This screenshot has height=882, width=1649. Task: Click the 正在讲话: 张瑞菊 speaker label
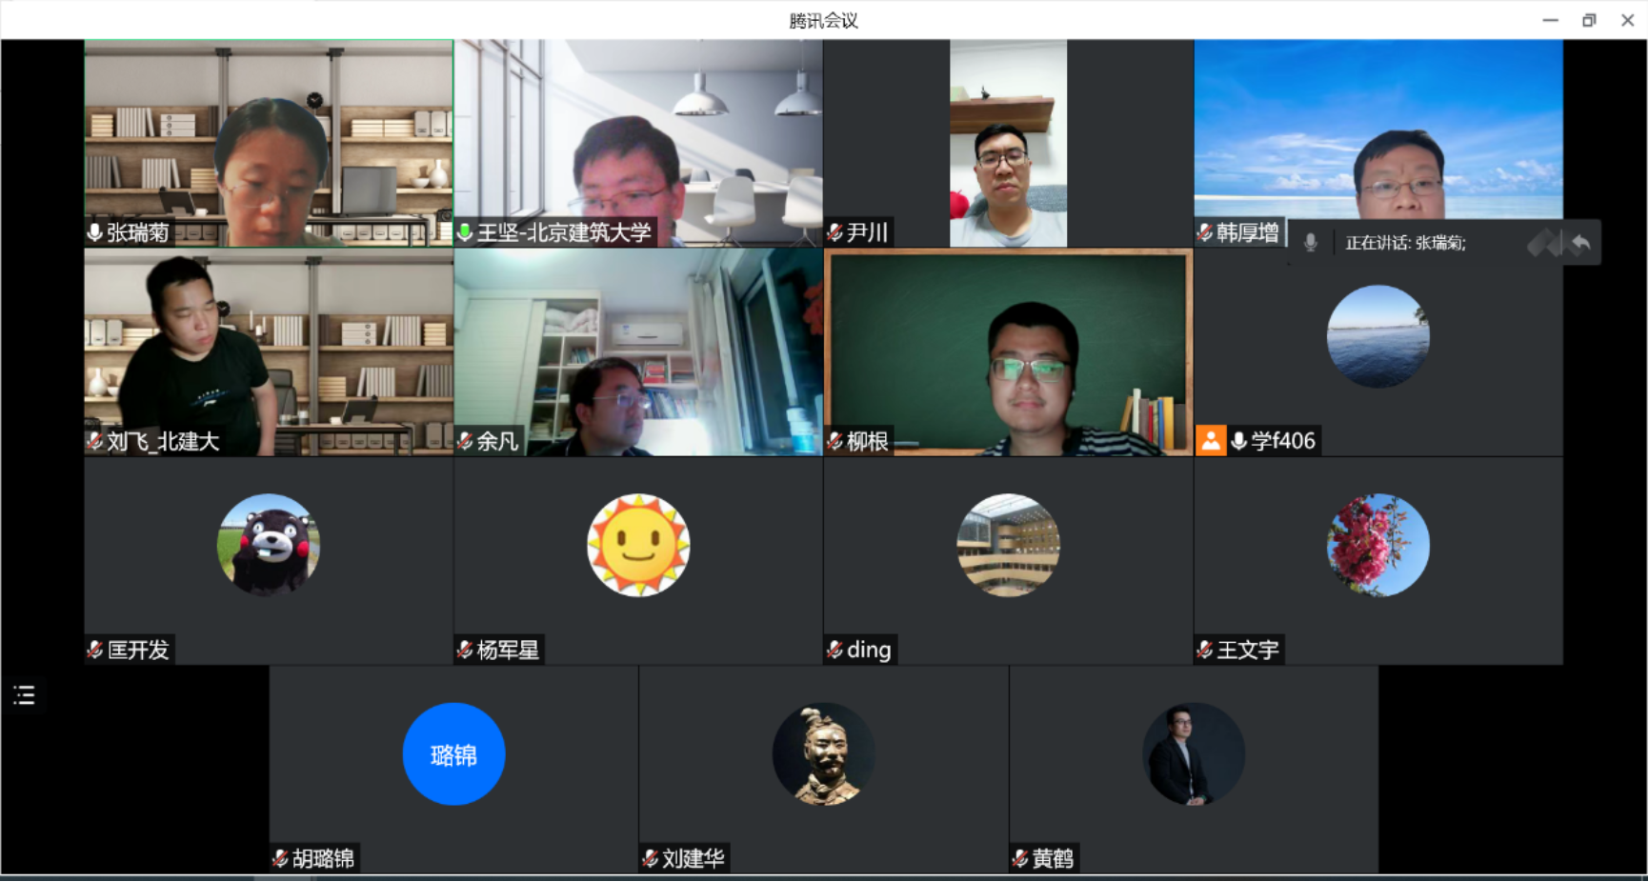pyautogui.click(x=1405, y=244)
